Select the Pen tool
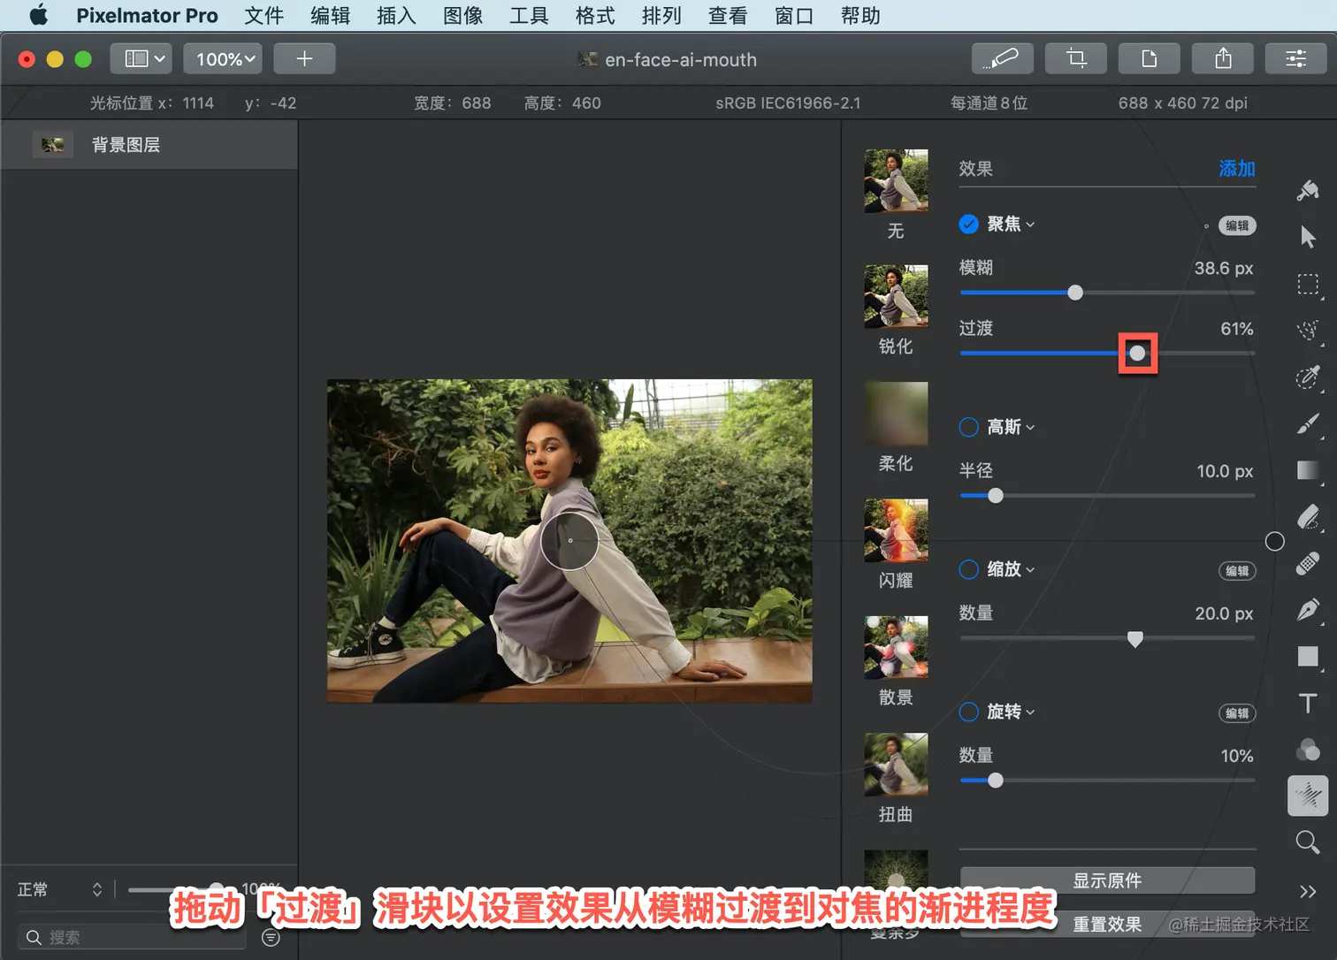Screen dimensions: 1337x960 click(1308, 610)
